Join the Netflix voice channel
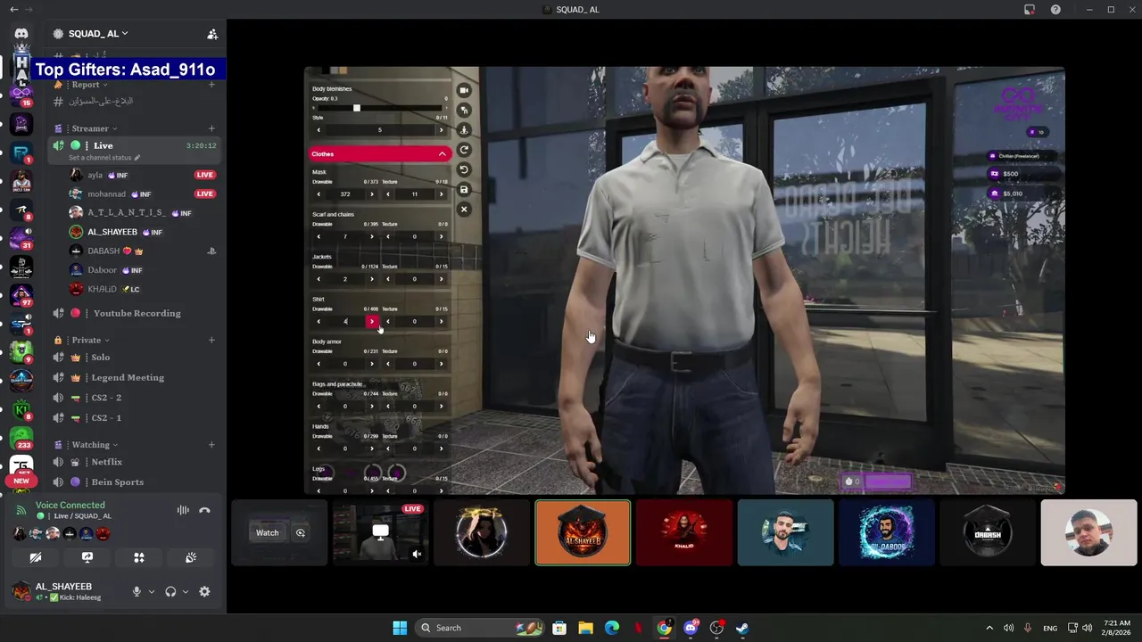Image resolution: width=1142 pixels, height=642 pixels. [x=134, y=462]
